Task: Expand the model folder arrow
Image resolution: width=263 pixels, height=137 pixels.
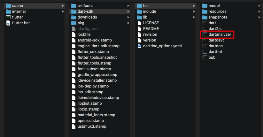Action: click(259, 6)
